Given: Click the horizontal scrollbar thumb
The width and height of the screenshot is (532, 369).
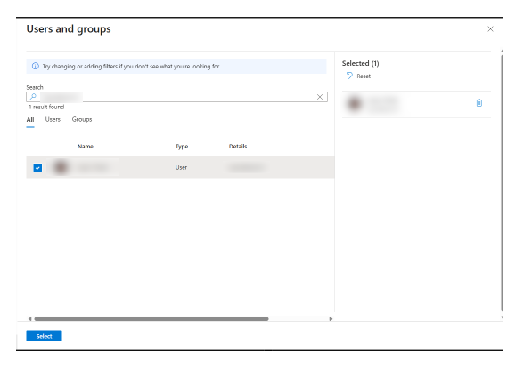Looking at the screenshot, I should [x=151, y=319].
